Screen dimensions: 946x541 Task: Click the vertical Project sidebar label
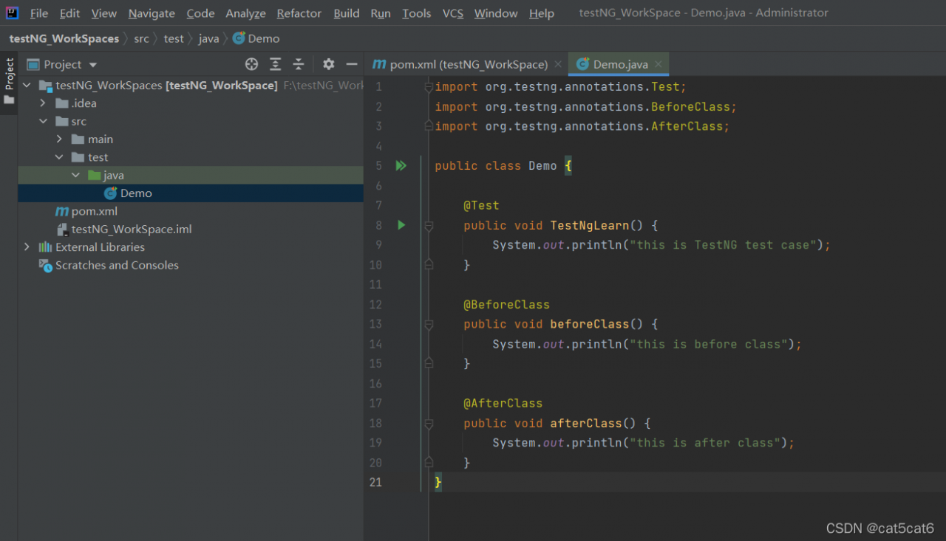pos(9,75)
